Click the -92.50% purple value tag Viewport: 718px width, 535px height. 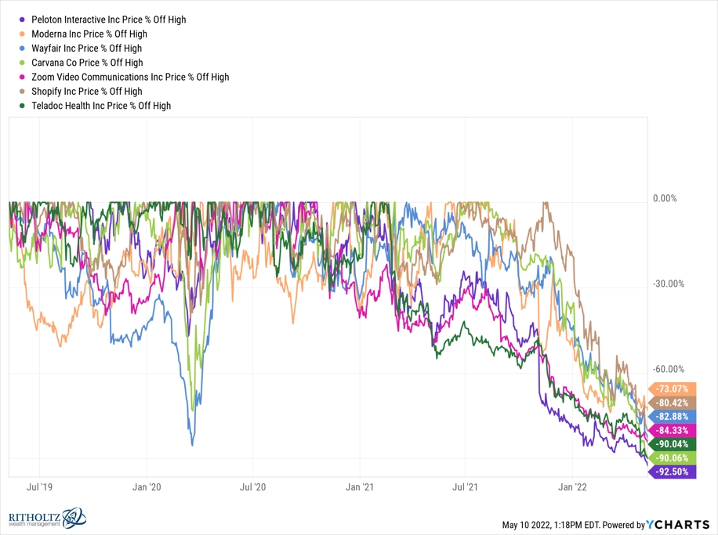pos(672,472)
